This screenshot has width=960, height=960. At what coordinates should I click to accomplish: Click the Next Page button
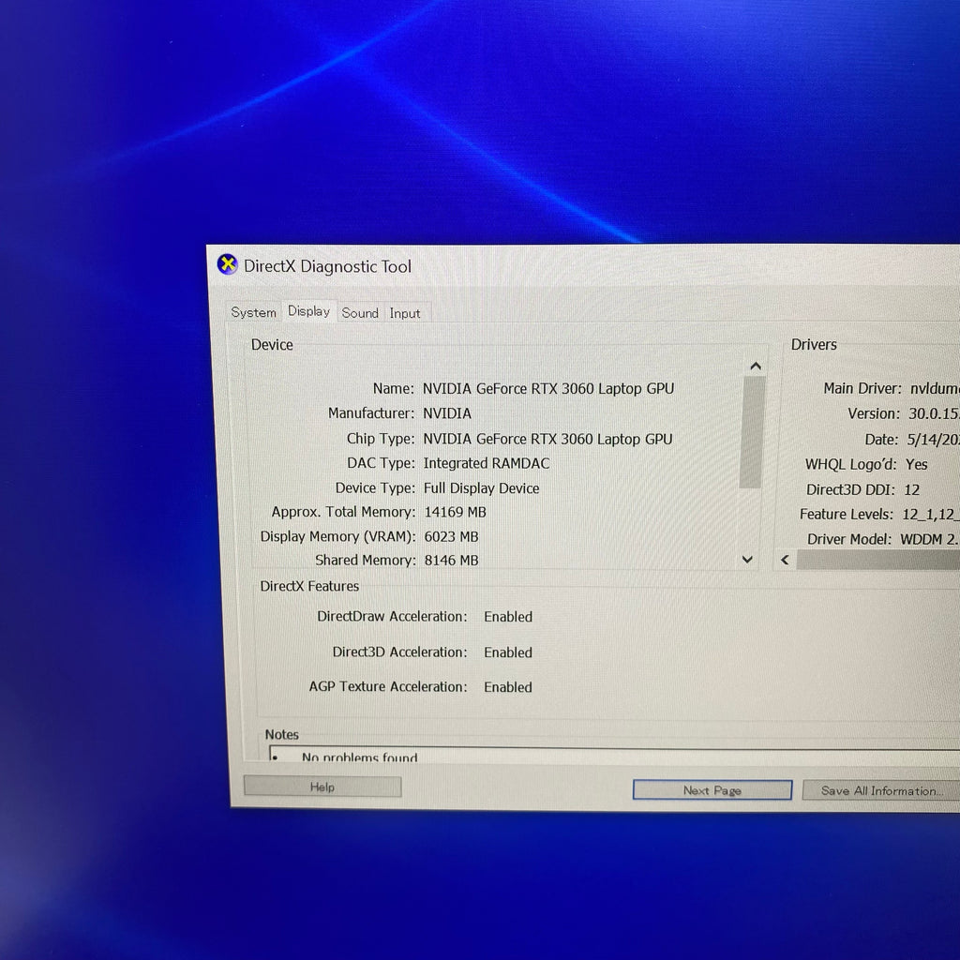(x=712, y=789)
